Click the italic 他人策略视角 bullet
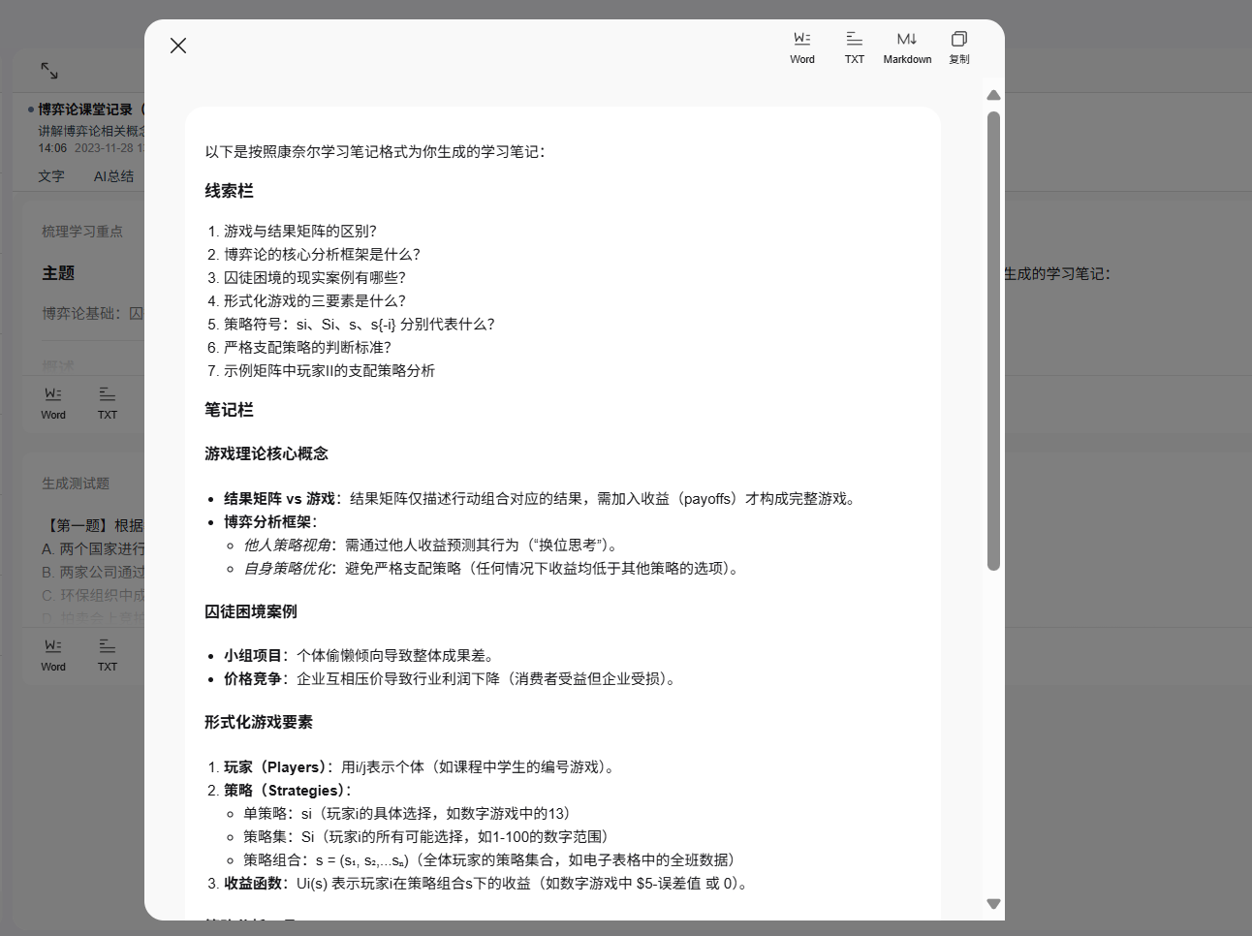 (x=287, y=545)
